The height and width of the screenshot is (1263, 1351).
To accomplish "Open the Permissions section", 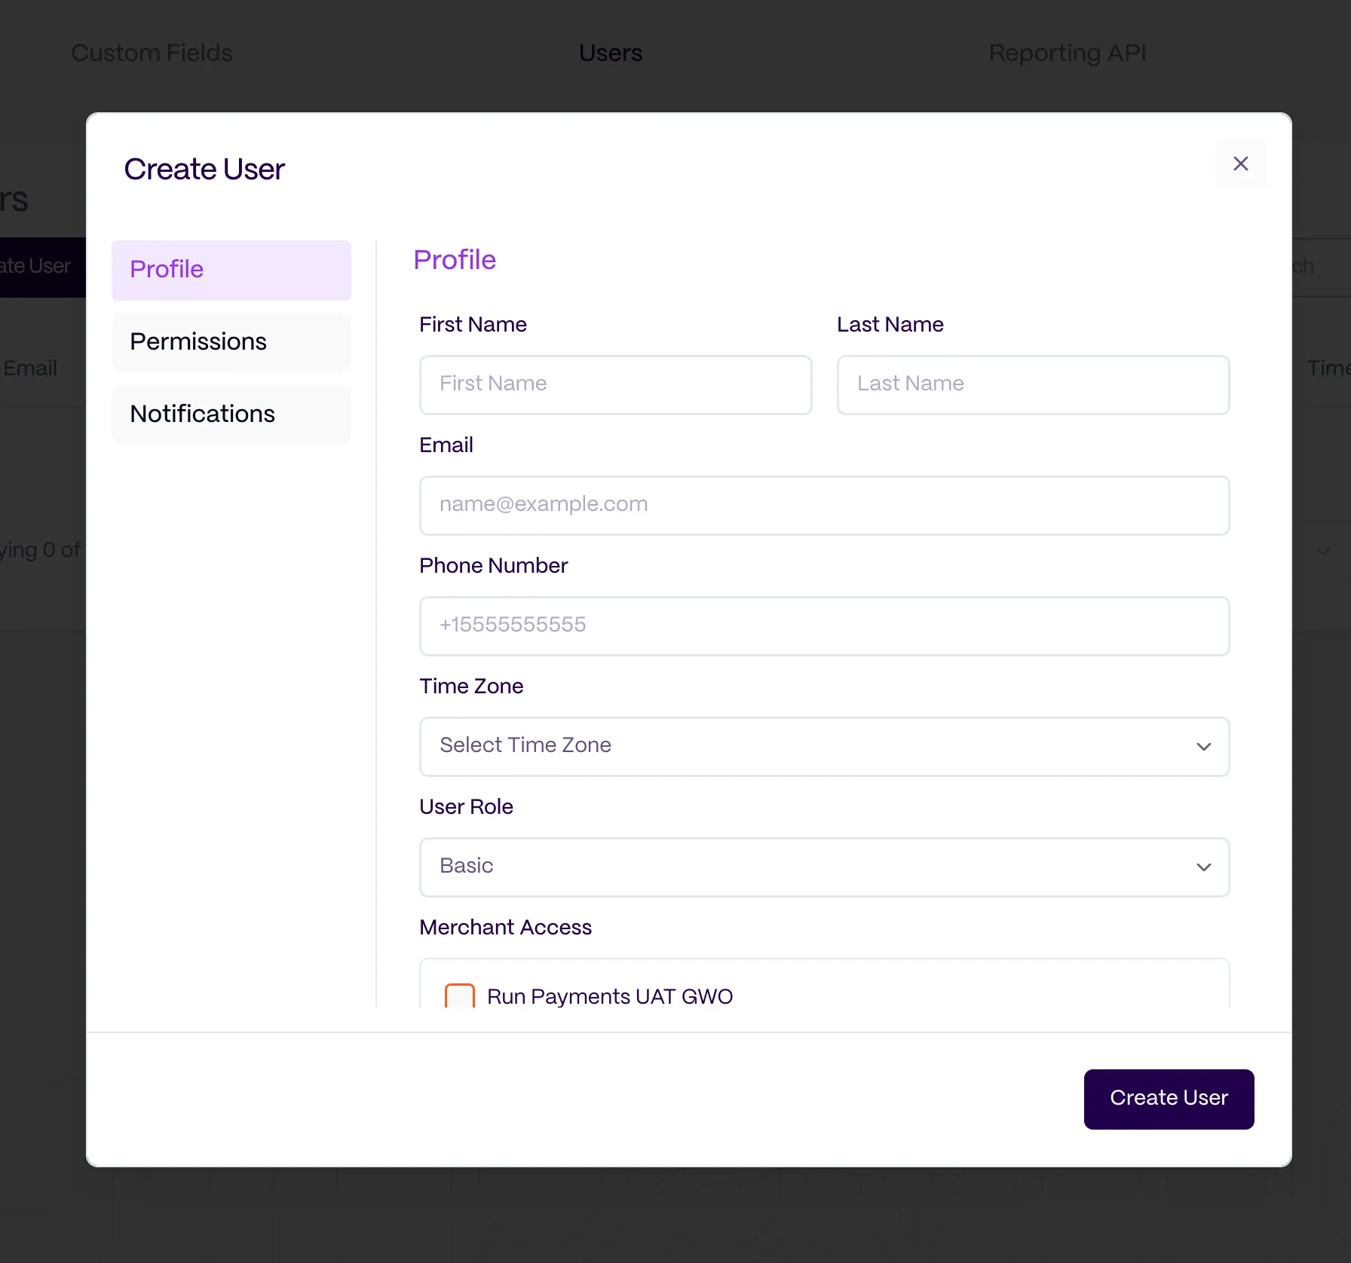I will coord(231,342).
